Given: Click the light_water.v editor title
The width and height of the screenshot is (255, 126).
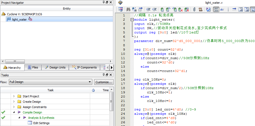Looking at the screenshot, I should (214, 2).
